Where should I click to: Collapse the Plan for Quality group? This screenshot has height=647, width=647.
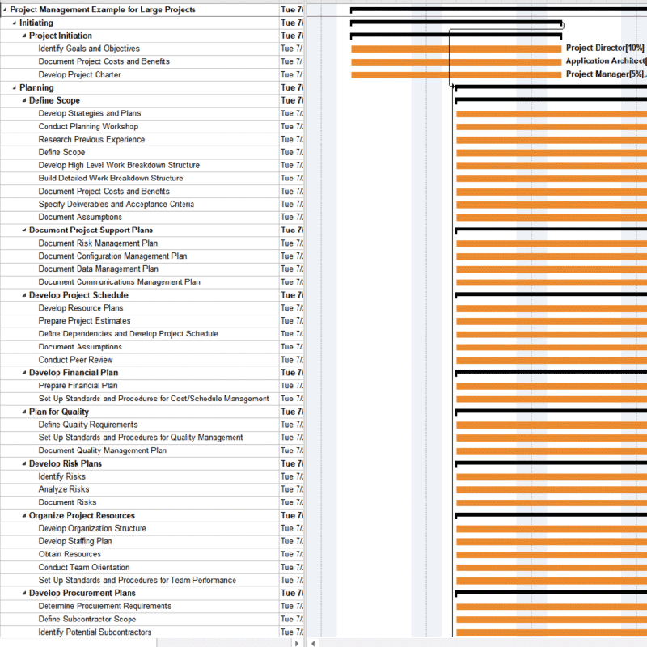[24, 412]
